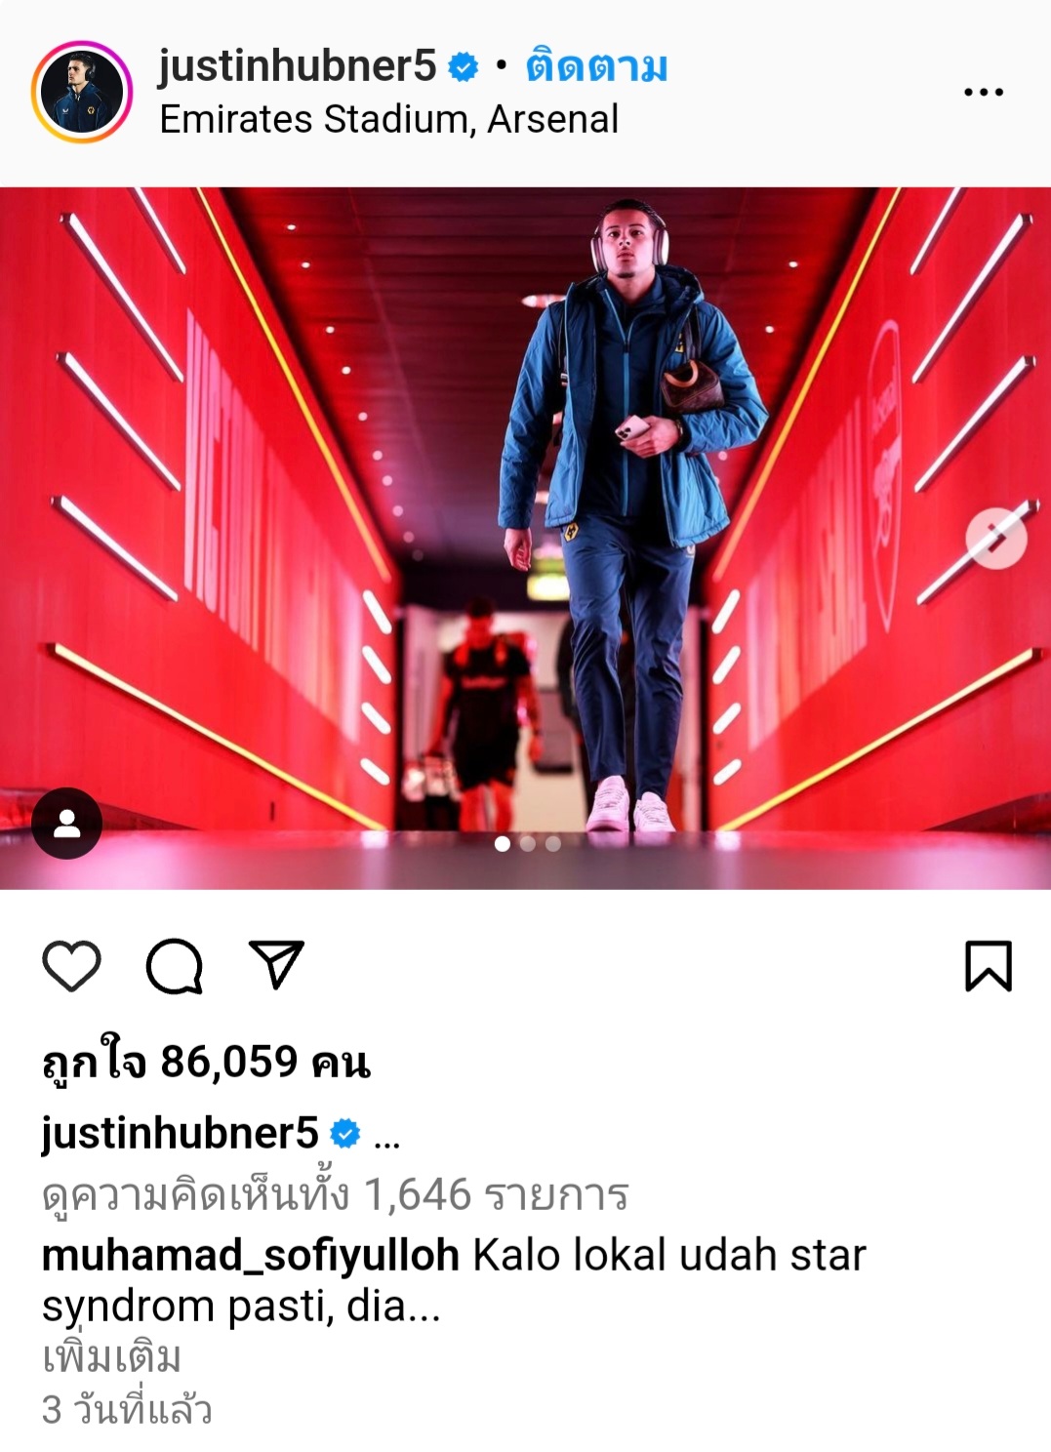Show tagged people icon on photo
Screen dimensions: 1051x1452
pos(67,824)
